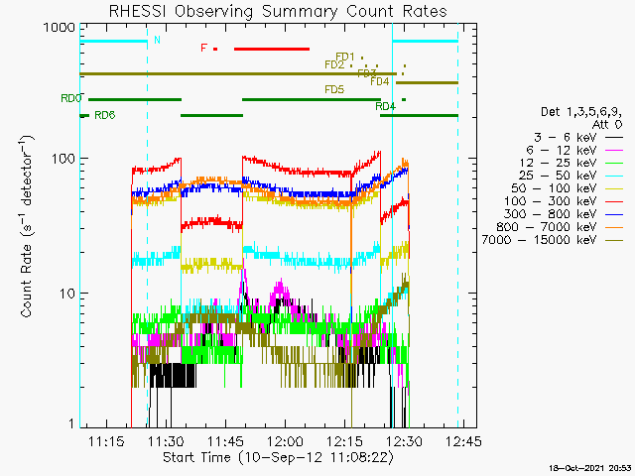This screenshot has height=476, width=635.
Task: Click the 'FD4' flag label
Action: click(x=379, y=81)
